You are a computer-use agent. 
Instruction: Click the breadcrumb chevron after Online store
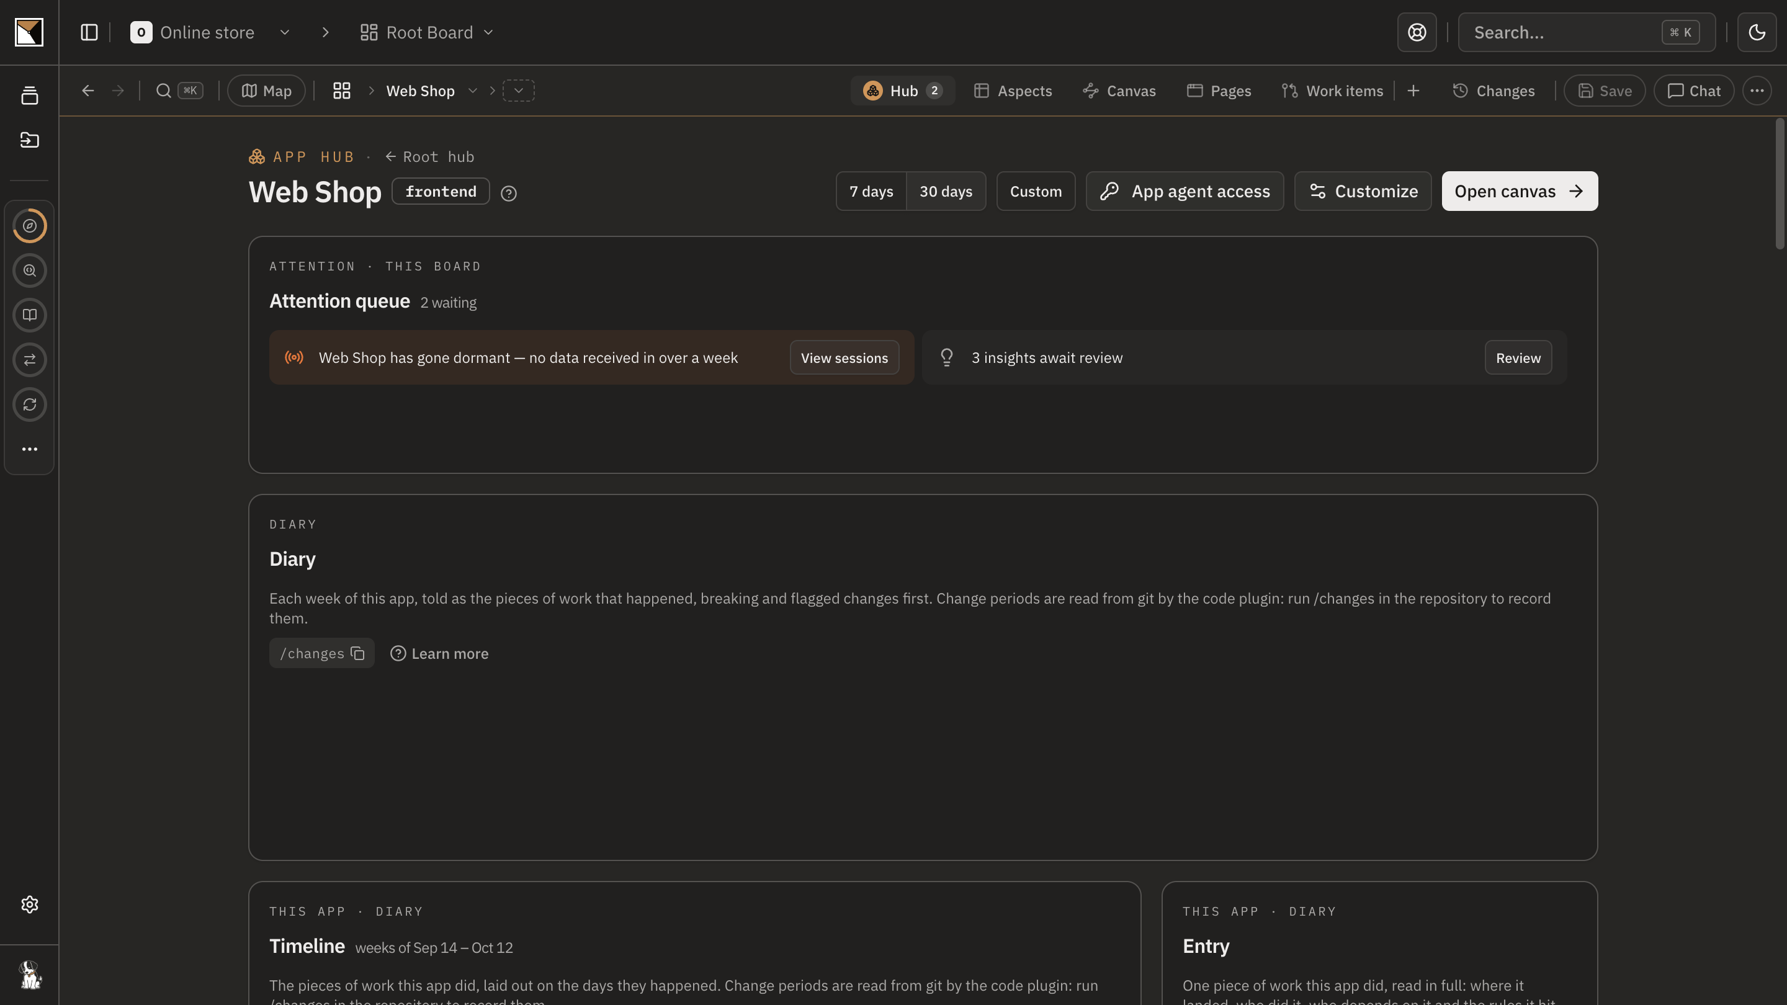coord(325,33)
